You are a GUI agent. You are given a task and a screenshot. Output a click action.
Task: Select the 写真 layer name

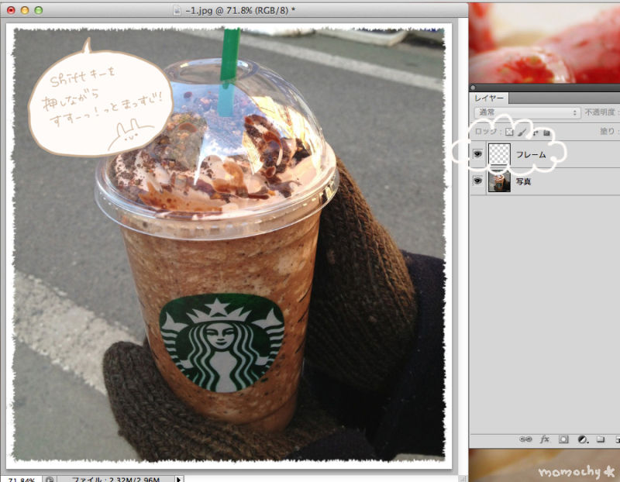[523, 181]
